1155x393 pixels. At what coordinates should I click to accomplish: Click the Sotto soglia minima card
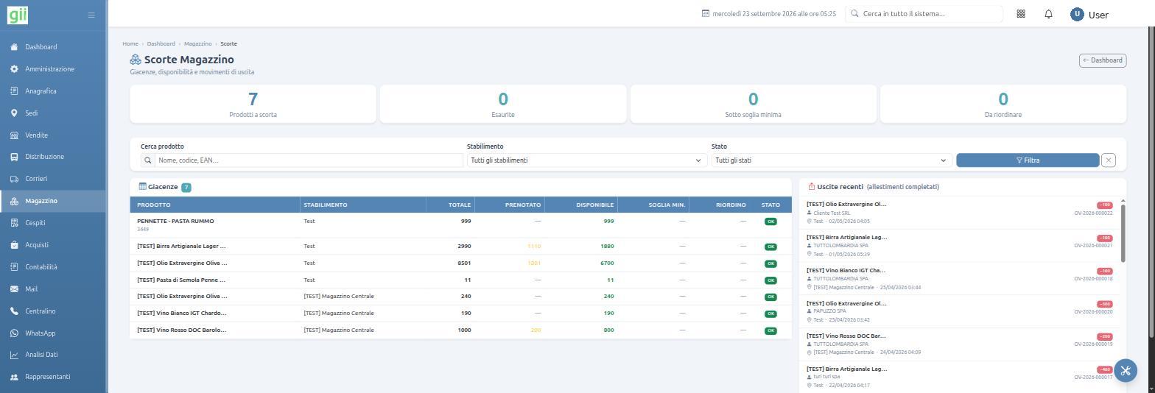[x=753, y=104]
